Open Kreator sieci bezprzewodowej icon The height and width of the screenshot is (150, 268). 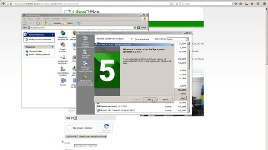coord(63,60)
